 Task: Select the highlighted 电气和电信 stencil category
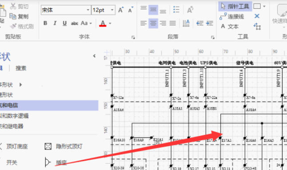[49, 105]
